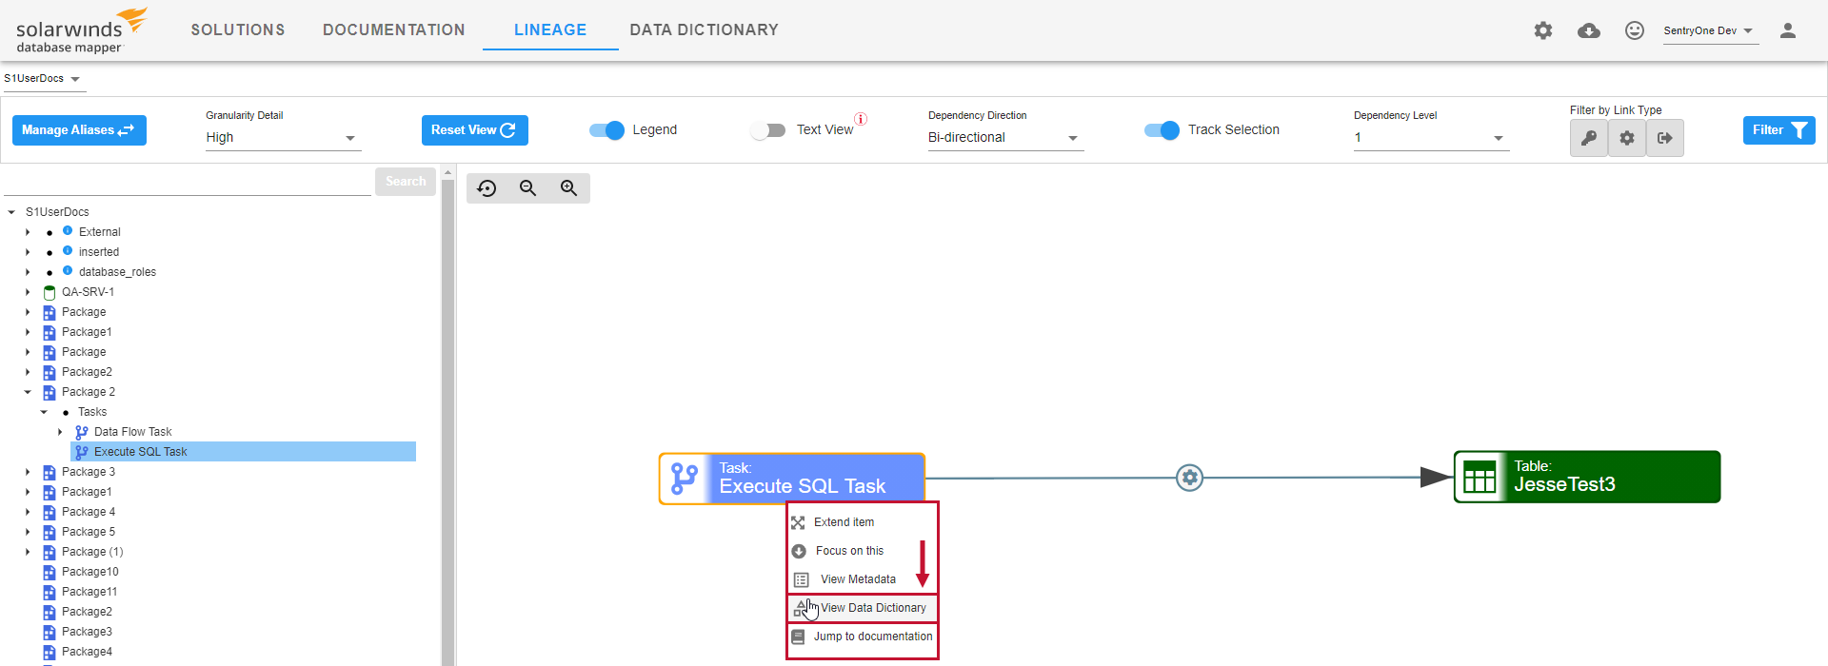Click the Package11 file icon

click(x=50, y=592)
